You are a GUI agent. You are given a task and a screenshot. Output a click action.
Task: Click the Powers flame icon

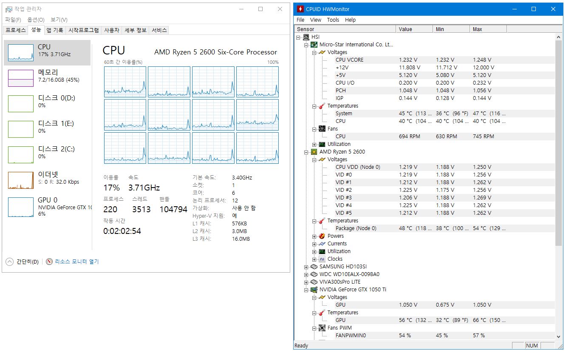pyautogui.click(x=322, y=236)
